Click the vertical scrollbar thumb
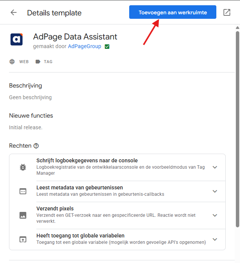 237,128
